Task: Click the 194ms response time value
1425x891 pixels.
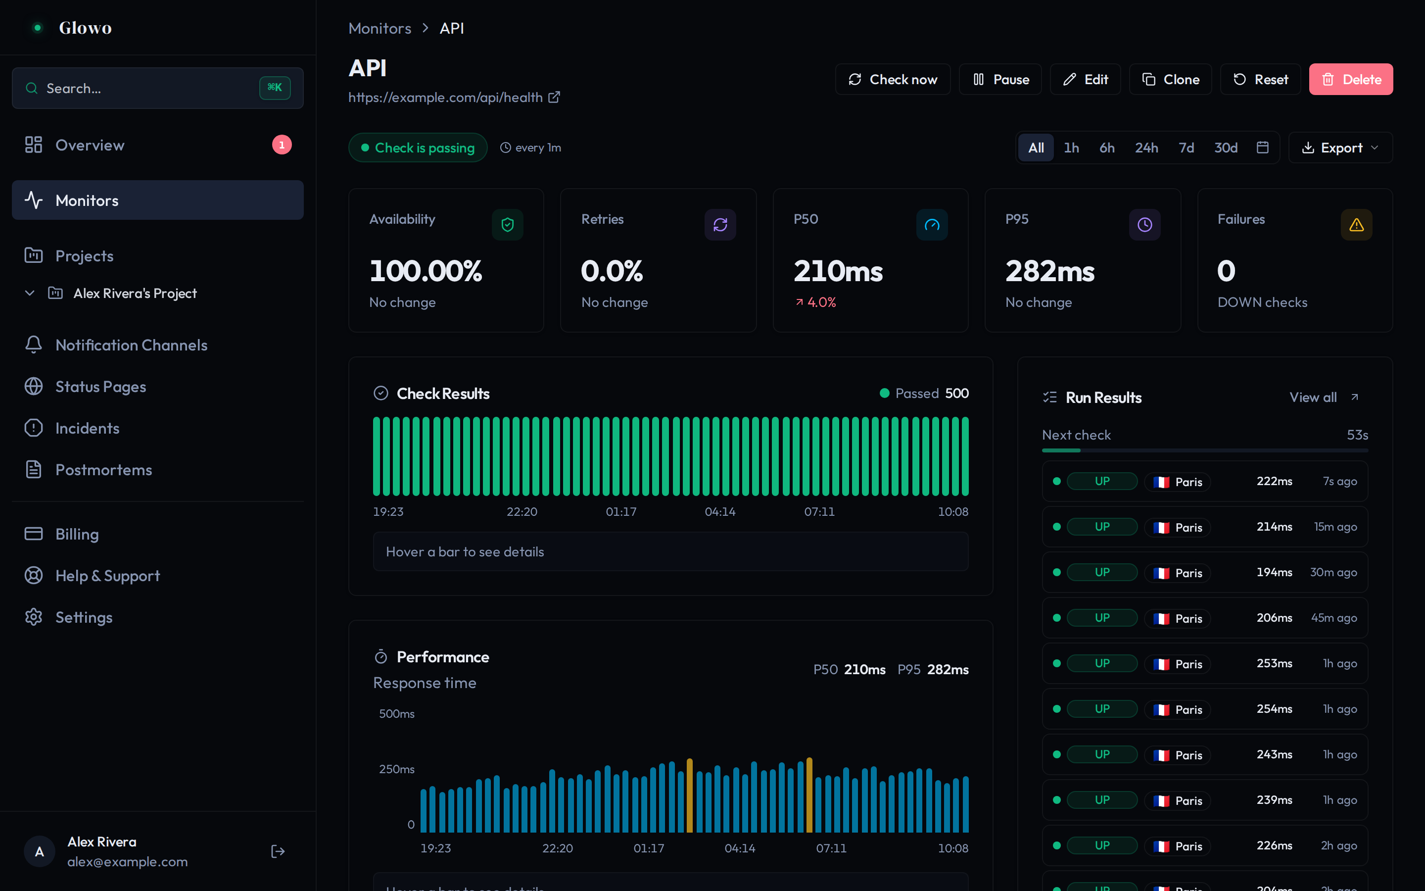Action: pyautogui.click(x=1274, y=572)
